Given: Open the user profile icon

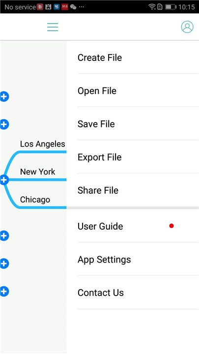Looking at the screenshot, I should click(187, 27).
